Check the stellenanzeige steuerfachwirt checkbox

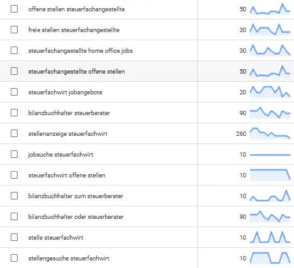click(14, 133)
